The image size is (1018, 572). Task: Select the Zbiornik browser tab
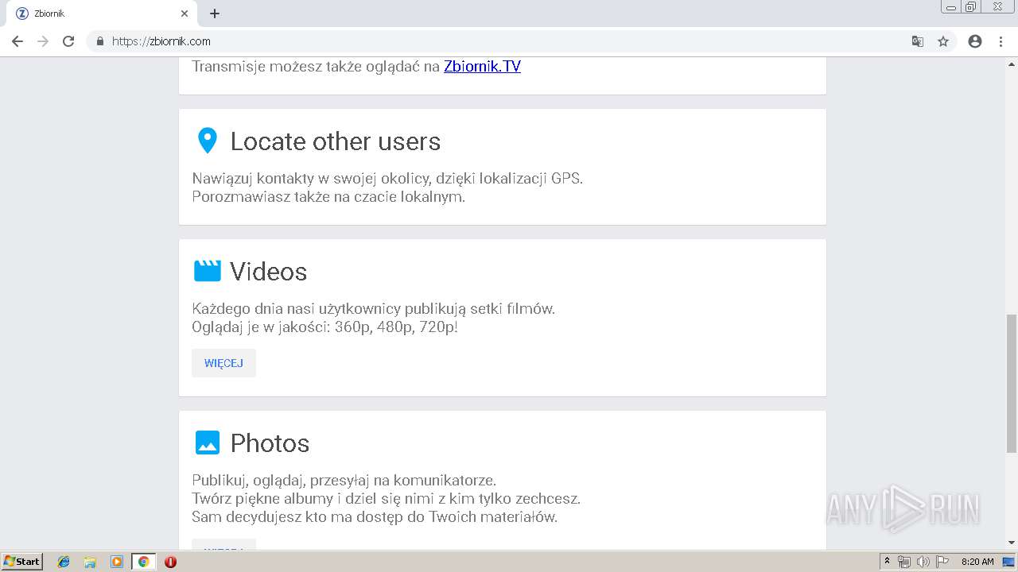point(101,14)
